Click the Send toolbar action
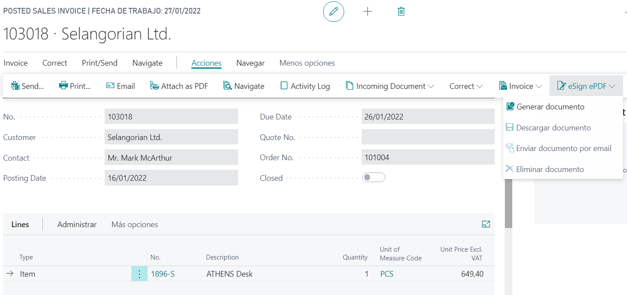Viewport: 627px width, 295px height. pyautogui.click(x=27, y=86)
